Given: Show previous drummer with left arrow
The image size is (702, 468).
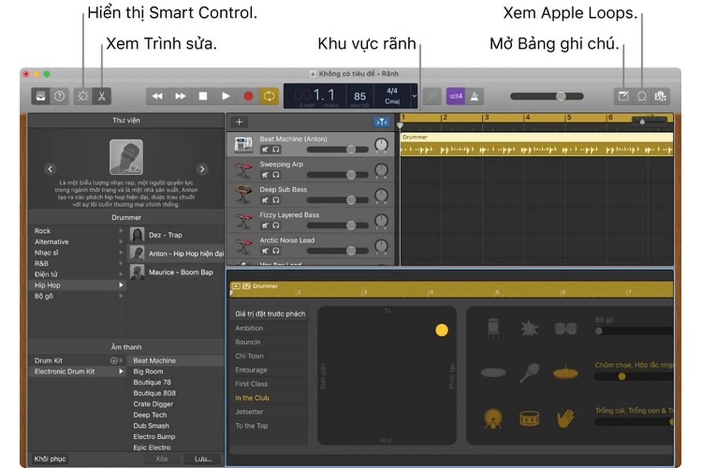Looking at the screenshot, I should point(50,169).
